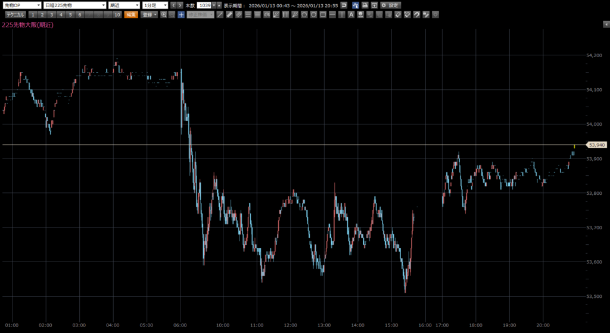Select the pentagon shape drawing tool
610x333 pixels.
click(304, 14)
